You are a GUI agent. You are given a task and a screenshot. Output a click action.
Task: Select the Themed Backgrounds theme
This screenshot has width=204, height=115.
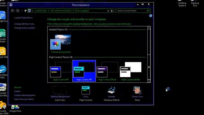tap(61, 44)
